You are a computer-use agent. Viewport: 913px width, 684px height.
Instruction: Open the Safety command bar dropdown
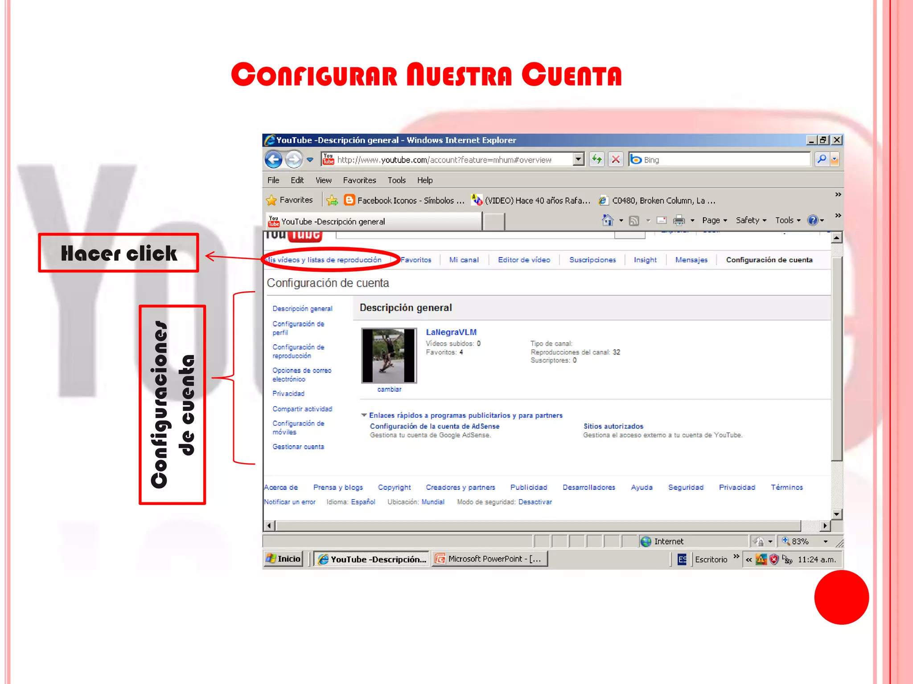[751, 220]
